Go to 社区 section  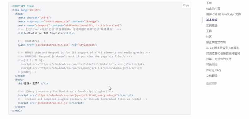tap(209, 37)
